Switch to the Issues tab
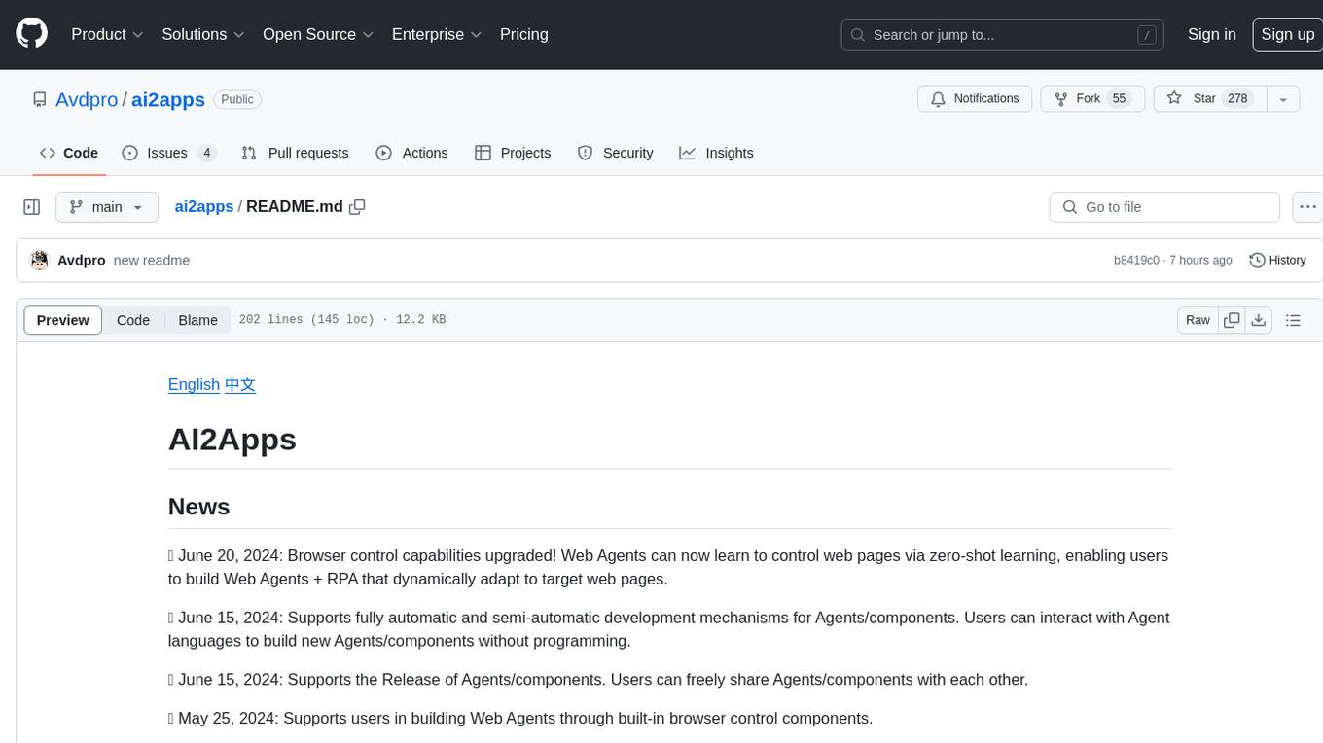Image resolution: width=1323 pixels, height=743 pixels. 168,153
